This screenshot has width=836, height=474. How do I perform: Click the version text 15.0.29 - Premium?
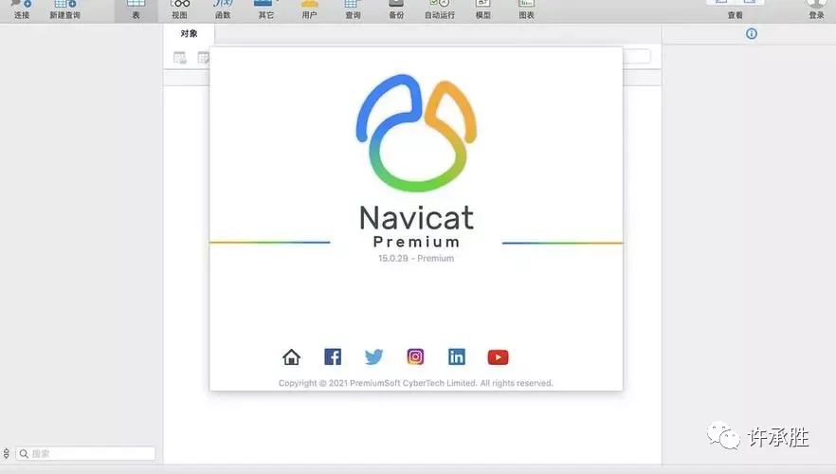point(416,258)
